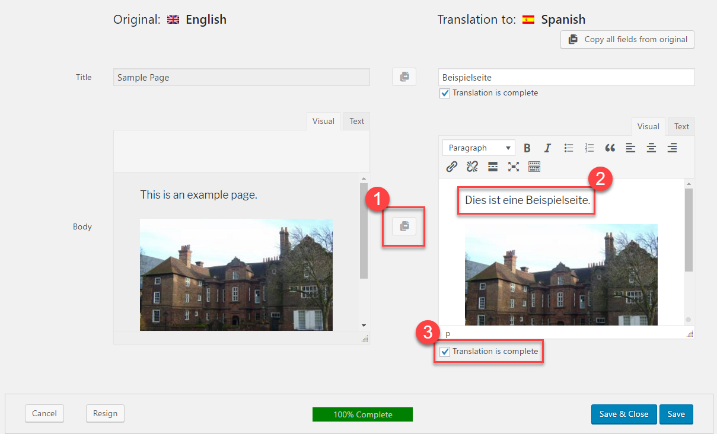Viewport: 717px width, 434px height.
Task: Click the insert/edit link icon
Action: coord(452,167)
